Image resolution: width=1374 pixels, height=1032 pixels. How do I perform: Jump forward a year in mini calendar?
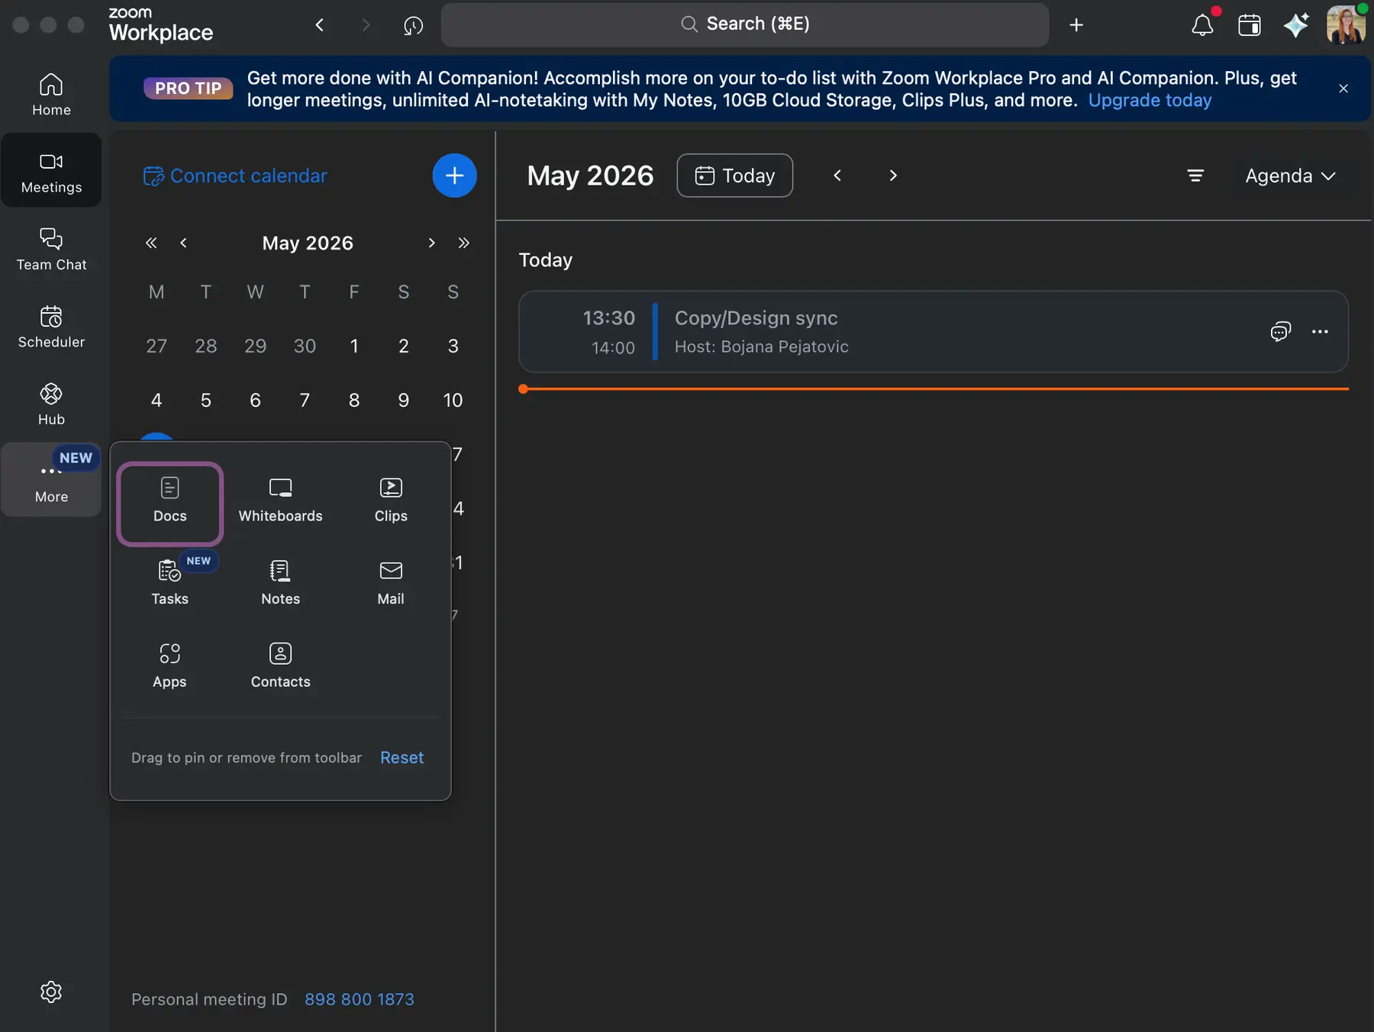click(x=463, y=243)
